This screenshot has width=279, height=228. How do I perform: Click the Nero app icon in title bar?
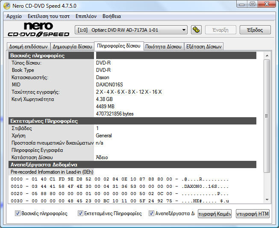(7, 6)
